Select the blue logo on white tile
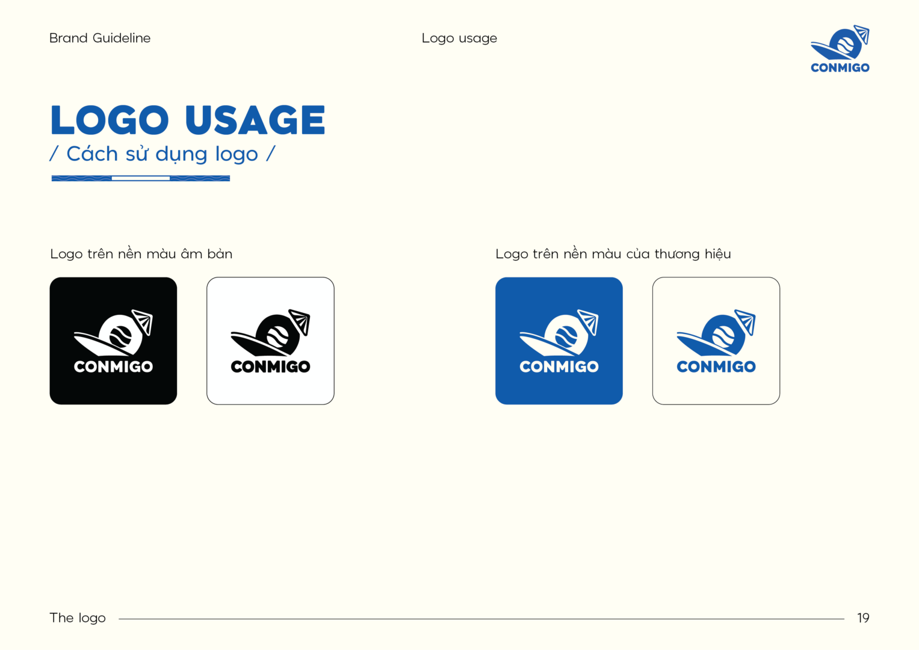 pos(716,341)
